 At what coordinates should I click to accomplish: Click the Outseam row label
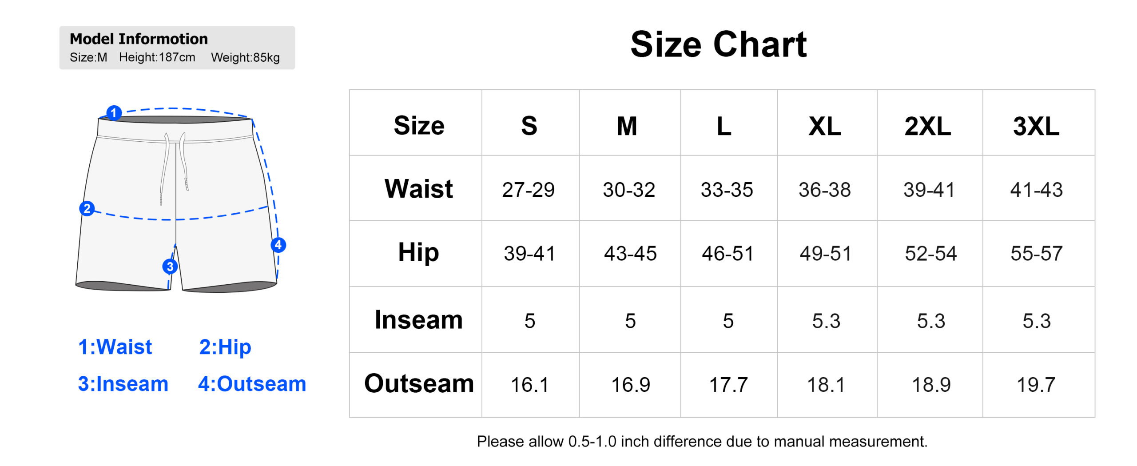tap(419, 384)
